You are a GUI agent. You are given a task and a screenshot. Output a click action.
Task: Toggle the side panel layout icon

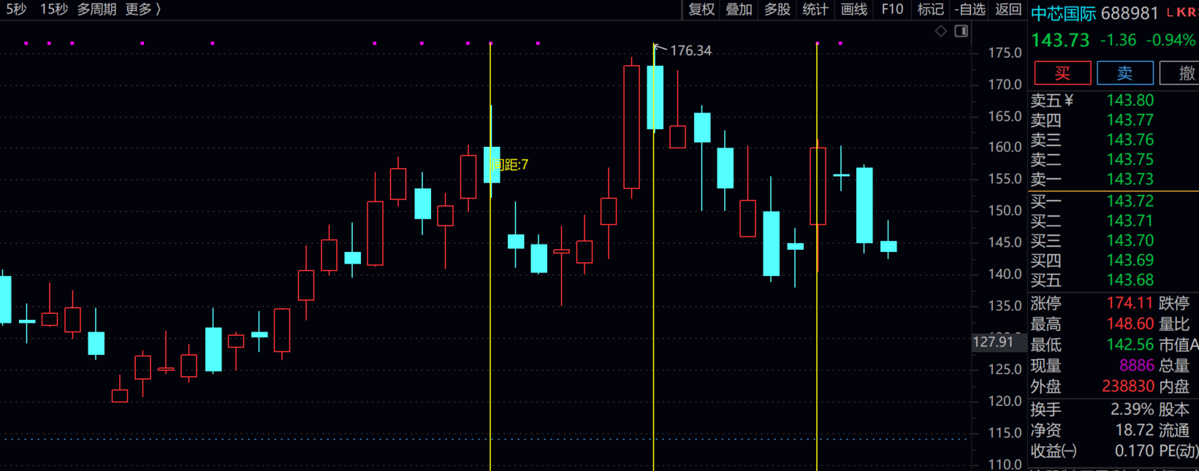click(962, 31)
